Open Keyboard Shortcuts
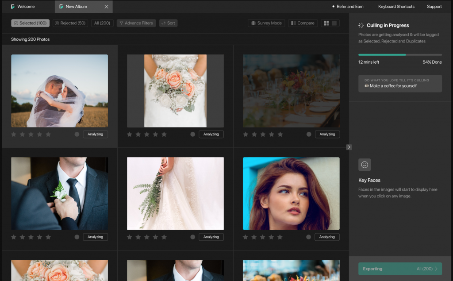This screenshot has width=453, height=281. 396,6
